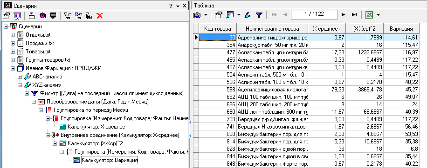Click the record position field 1 / 1122
Viewport: 427px width, 168px height.
(x=314, y=14)
